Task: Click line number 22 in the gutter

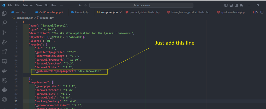Action: tap(16, 101)
